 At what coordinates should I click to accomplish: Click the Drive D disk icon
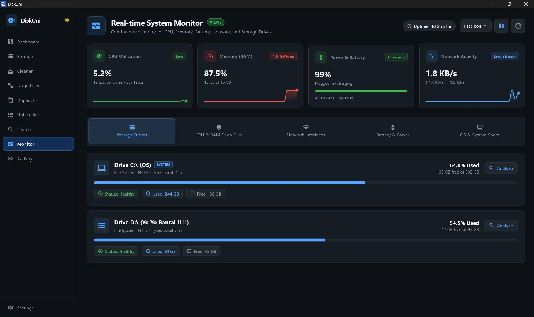coord(102,225)
